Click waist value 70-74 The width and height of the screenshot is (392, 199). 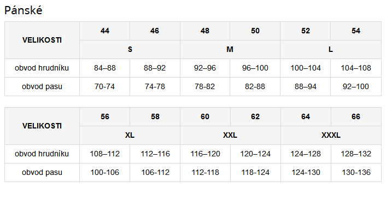[x=105, y=86]
